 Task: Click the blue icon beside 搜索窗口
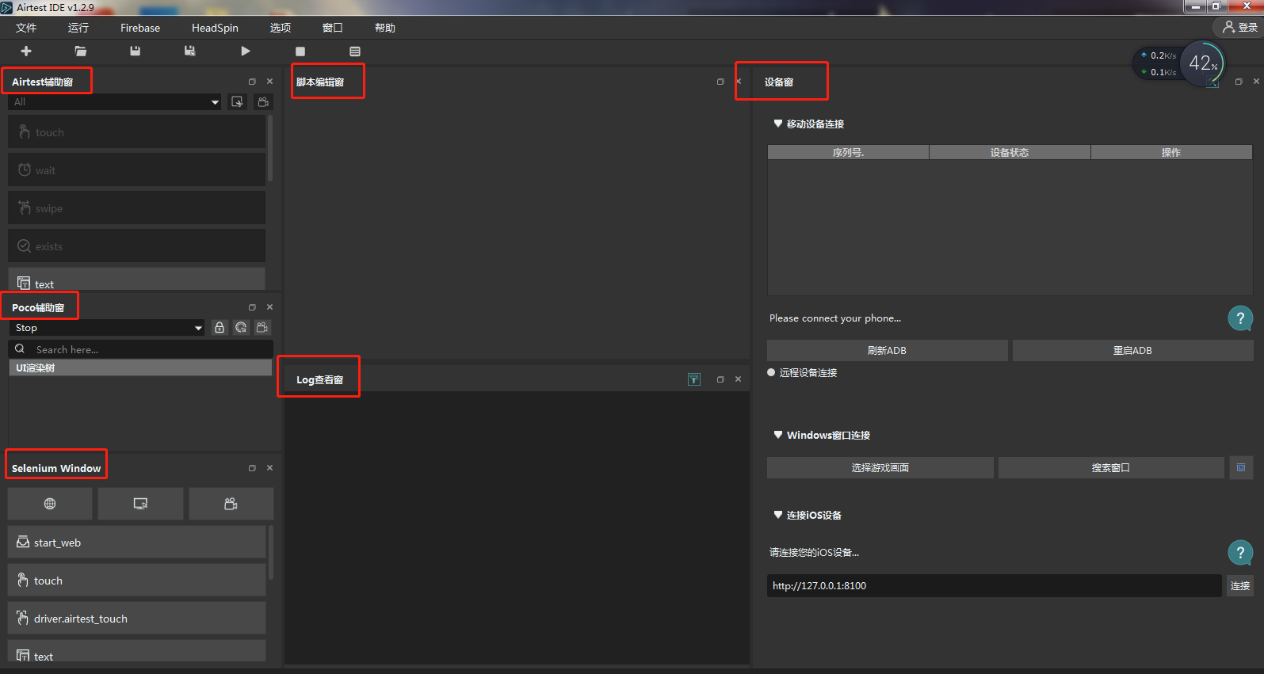pyautogui.click(x=1241, y=467)
